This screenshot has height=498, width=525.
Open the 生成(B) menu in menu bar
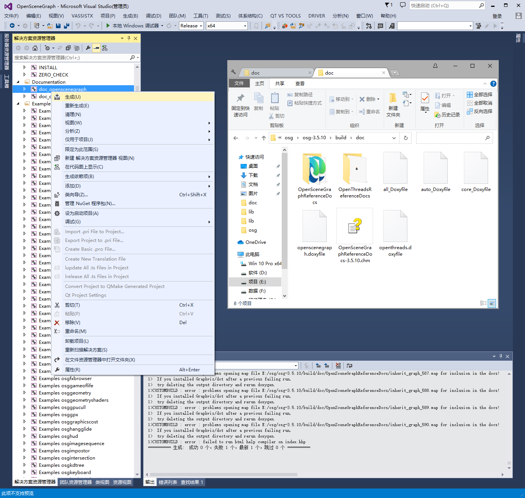130,16
